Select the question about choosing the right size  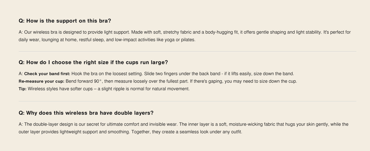pyautogui.click(x=93, y=62)
